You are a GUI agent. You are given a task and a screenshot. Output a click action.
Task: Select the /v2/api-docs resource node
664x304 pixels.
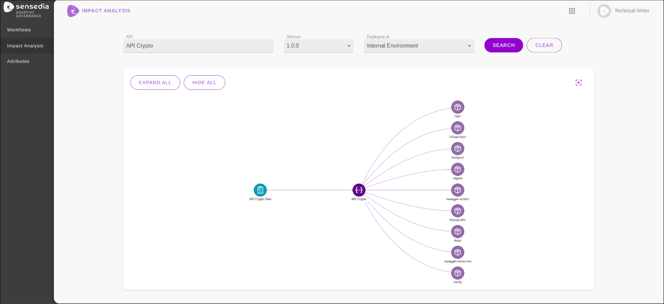457,128
